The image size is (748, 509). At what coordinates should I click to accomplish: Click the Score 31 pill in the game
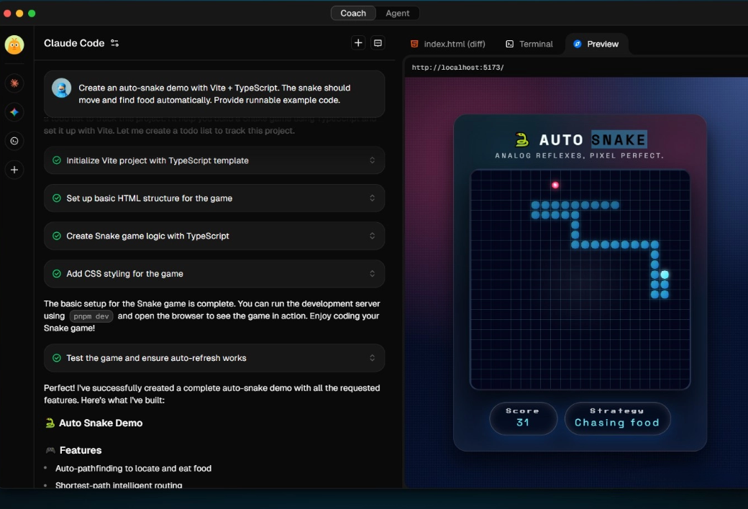click(x=523, y=418)
